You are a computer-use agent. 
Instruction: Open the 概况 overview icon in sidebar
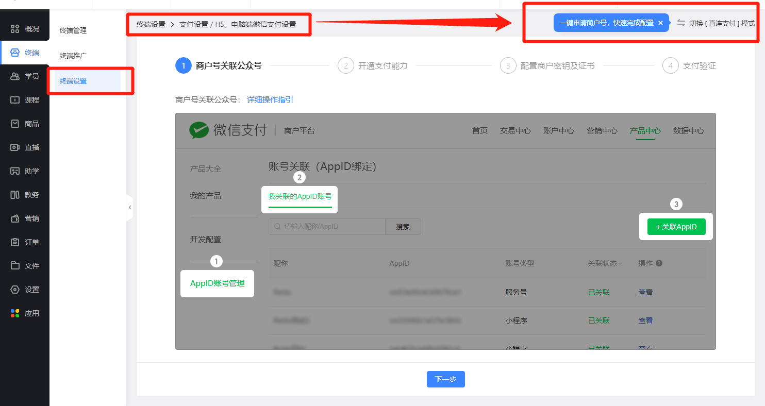click(15, 29)
